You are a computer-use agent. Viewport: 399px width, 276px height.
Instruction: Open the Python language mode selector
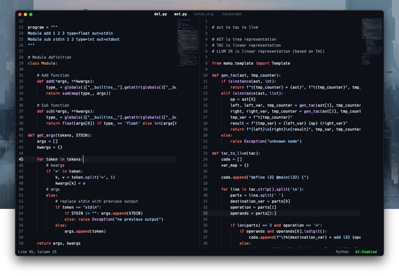coord(342,252)
